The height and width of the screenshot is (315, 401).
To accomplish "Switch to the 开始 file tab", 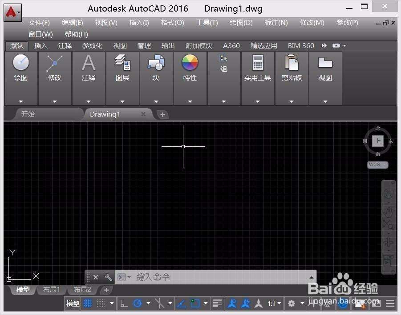I will click(x=28, y=114).
